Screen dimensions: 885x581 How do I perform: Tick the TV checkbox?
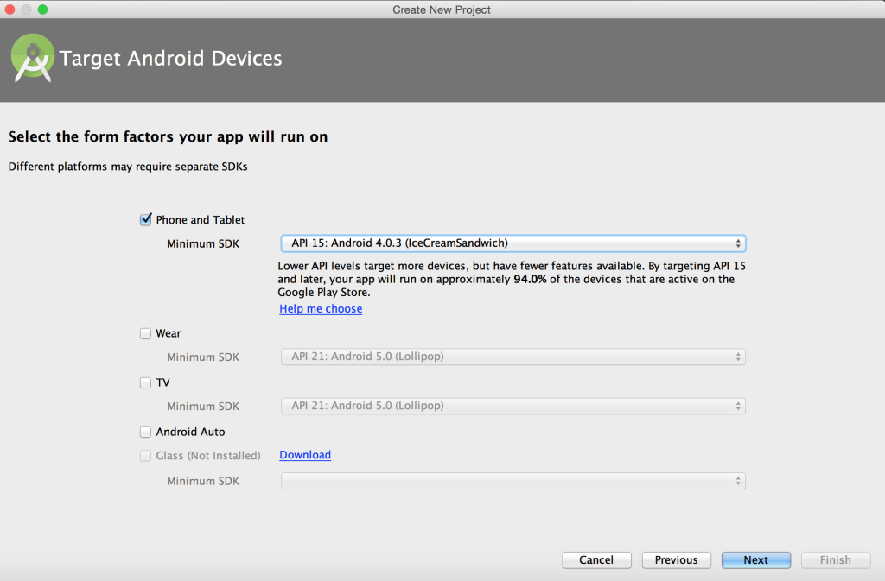[145, 382]
